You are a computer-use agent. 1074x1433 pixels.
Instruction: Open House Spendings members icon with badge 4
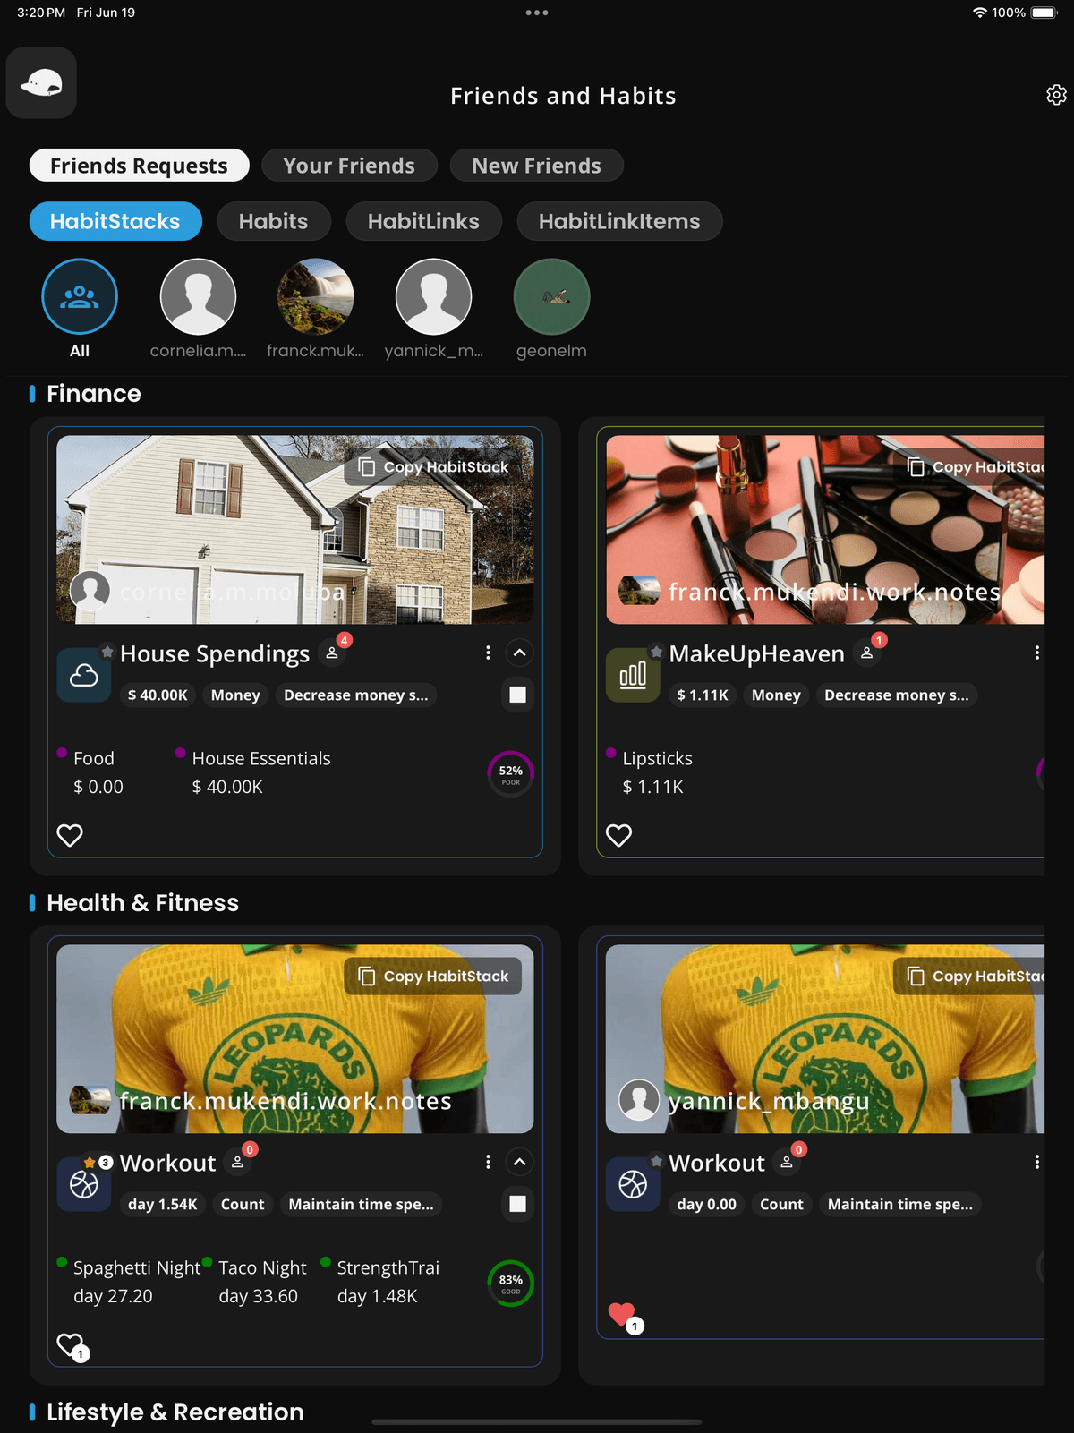click(x=332, y=653)
